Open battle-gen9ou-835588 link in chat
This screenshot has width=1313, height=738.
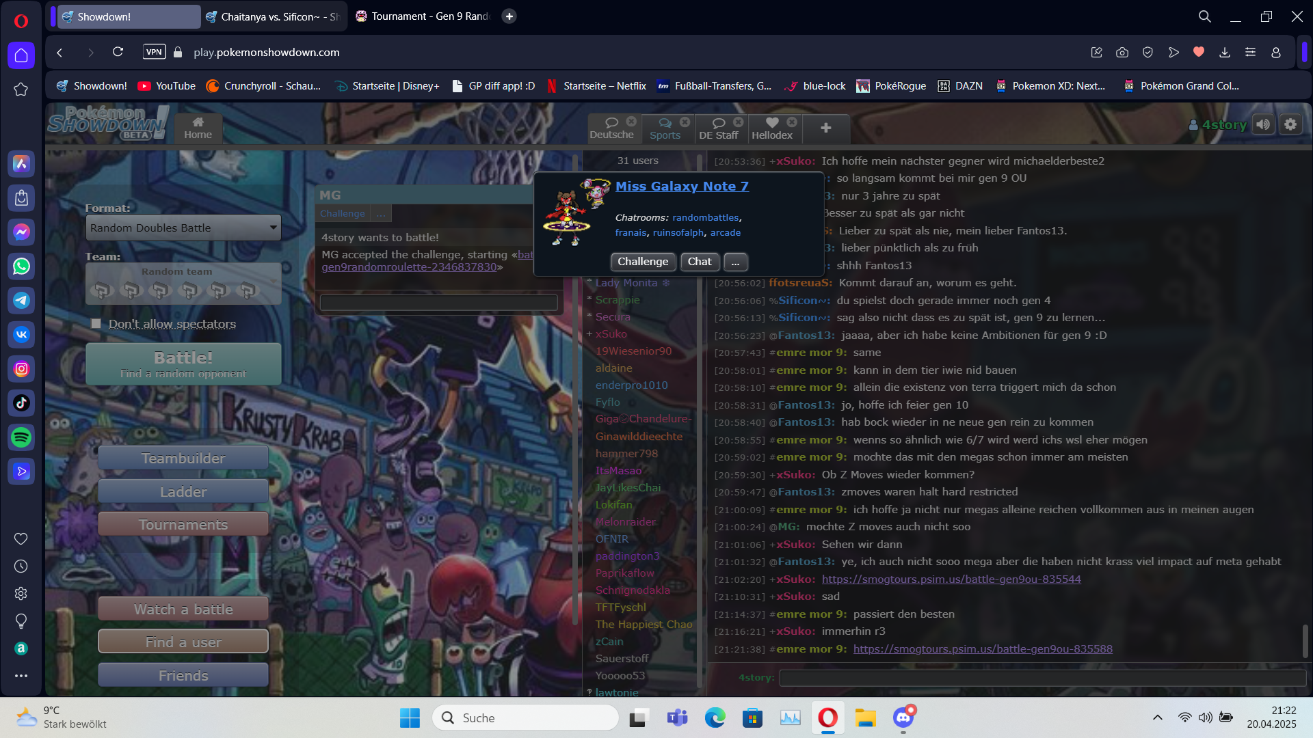(x=983, y=648)
